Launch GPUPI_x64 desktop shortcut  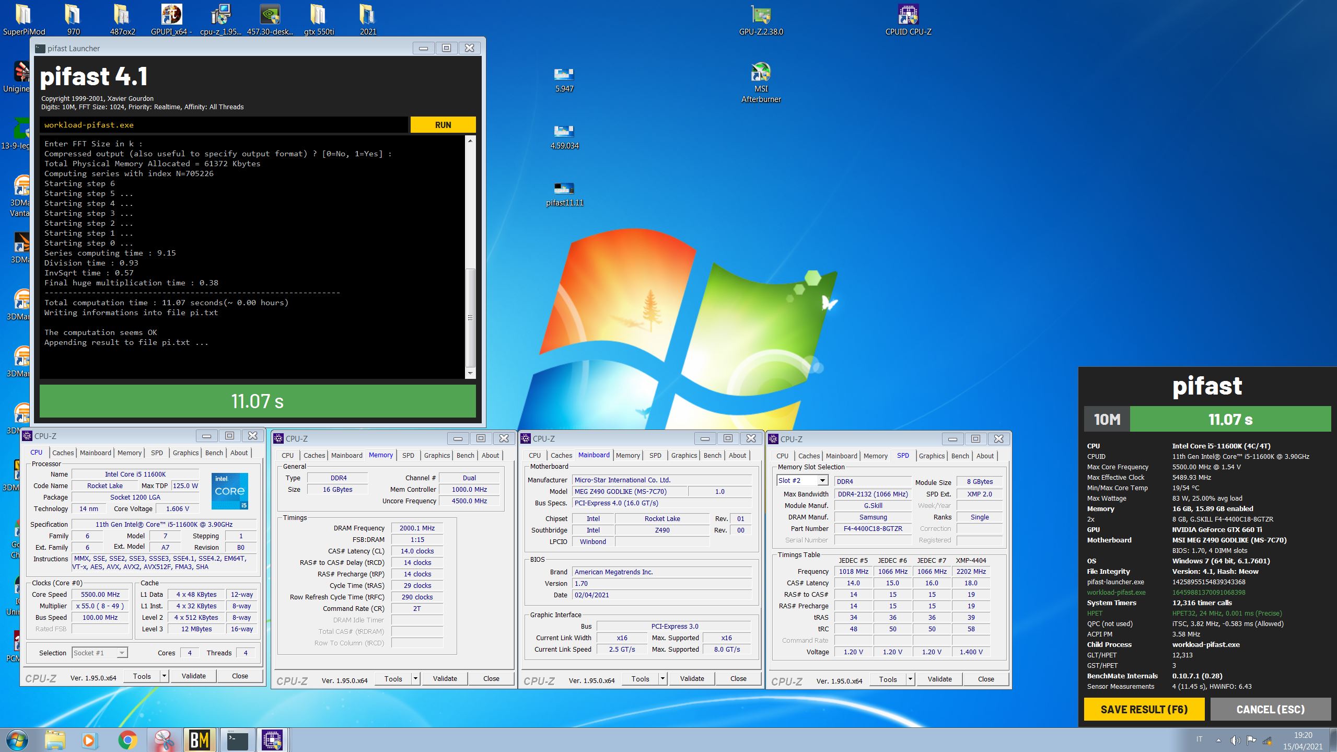point(171,20)
